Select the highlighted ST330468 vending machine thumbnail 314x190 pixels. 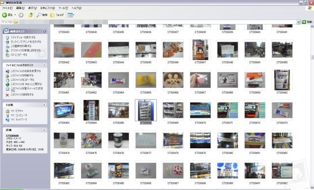146,110
